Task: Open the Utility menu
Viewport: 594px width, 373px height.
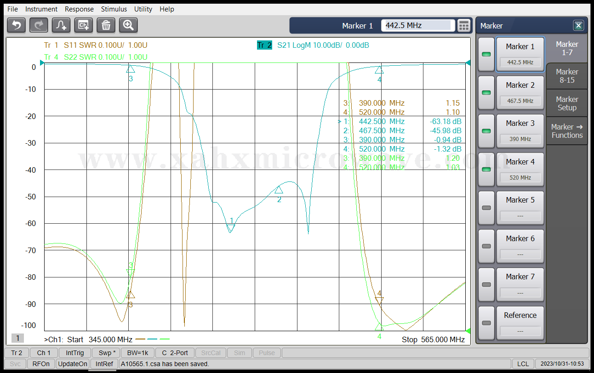Action: pyautogui.click(x=143, y=9)
